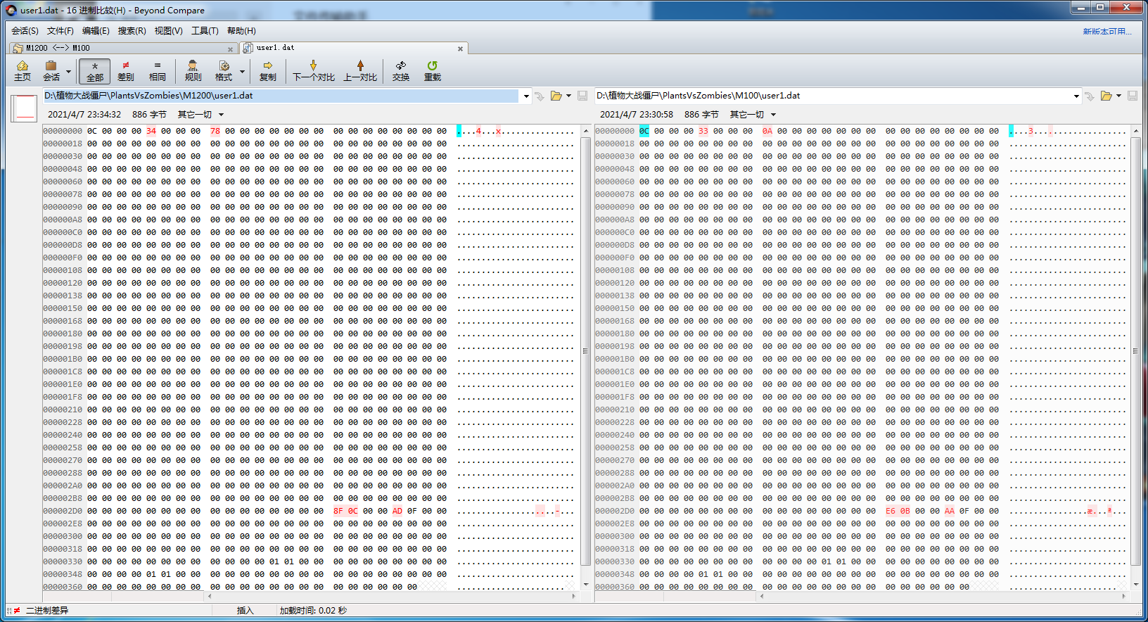Open the 会话(S) menu
The image size is (1148, 622).
click(x=25, y=31)
